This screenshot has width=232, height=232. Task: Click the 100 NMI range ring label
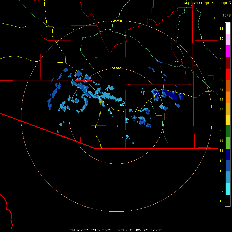pyautogui.click(x=117, y=21)
